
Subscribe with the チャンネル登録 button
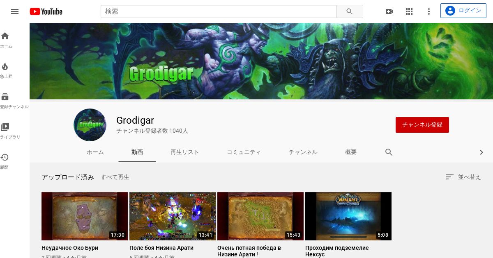point(422,125)
